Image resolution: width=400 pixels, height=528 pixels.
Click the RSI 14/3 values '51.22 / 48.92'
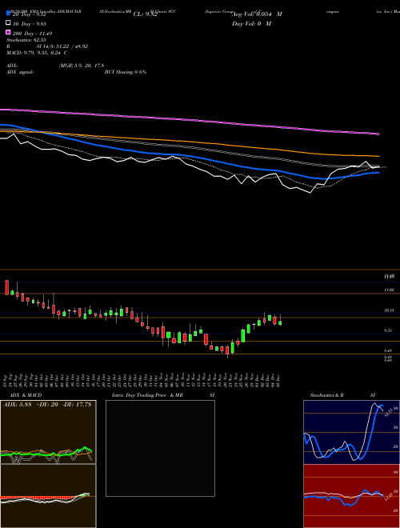(x=71, y=46)
